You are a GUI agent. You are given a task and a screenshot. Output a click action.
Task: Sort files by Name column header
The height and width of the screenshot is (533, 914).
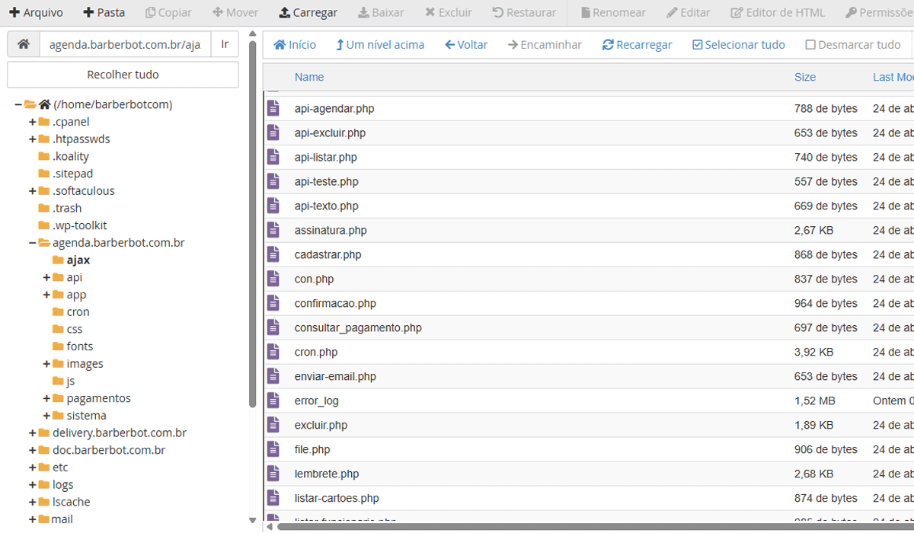pyautogui.click(x=309, y=77)
